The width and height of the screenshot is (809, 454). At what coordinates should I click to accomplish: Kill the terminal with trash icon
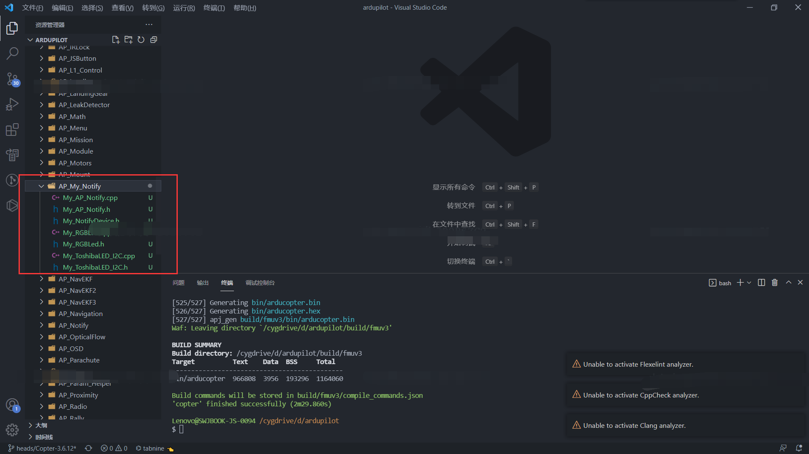click(775, 283)
